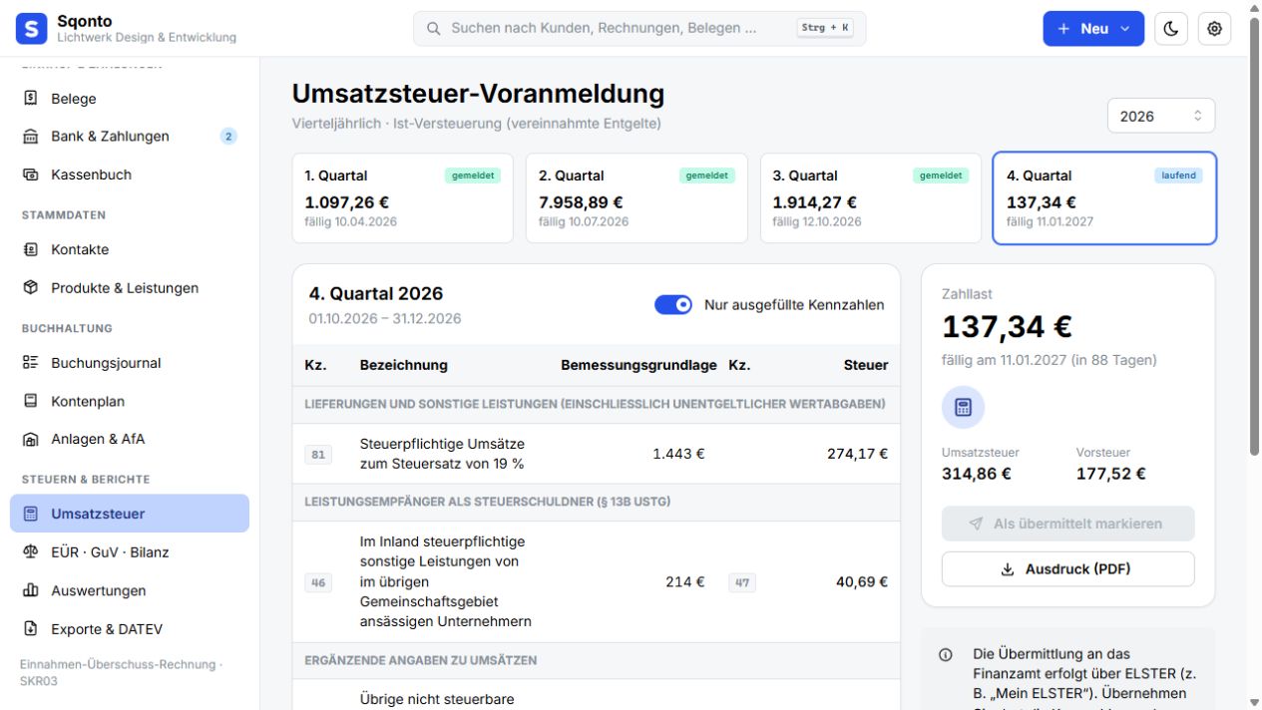Switch to dark mode with moon icon

[1171, 29]
